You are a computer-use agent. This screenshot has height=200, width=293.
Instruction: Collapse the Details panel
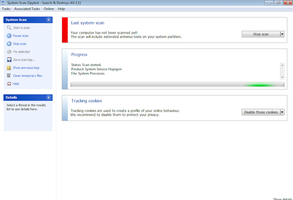49,97
